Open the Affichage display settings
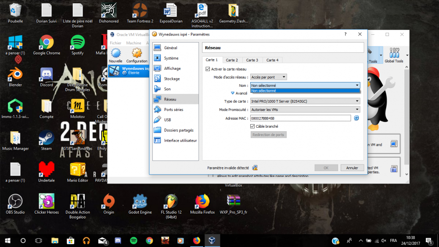439x247 pixels. (x=172, y=68)
